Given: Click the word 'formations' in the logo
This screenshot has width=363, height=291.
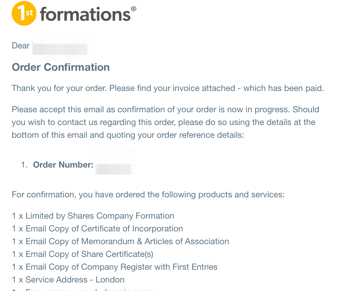Looking at the screenshot, I should 85,14.
